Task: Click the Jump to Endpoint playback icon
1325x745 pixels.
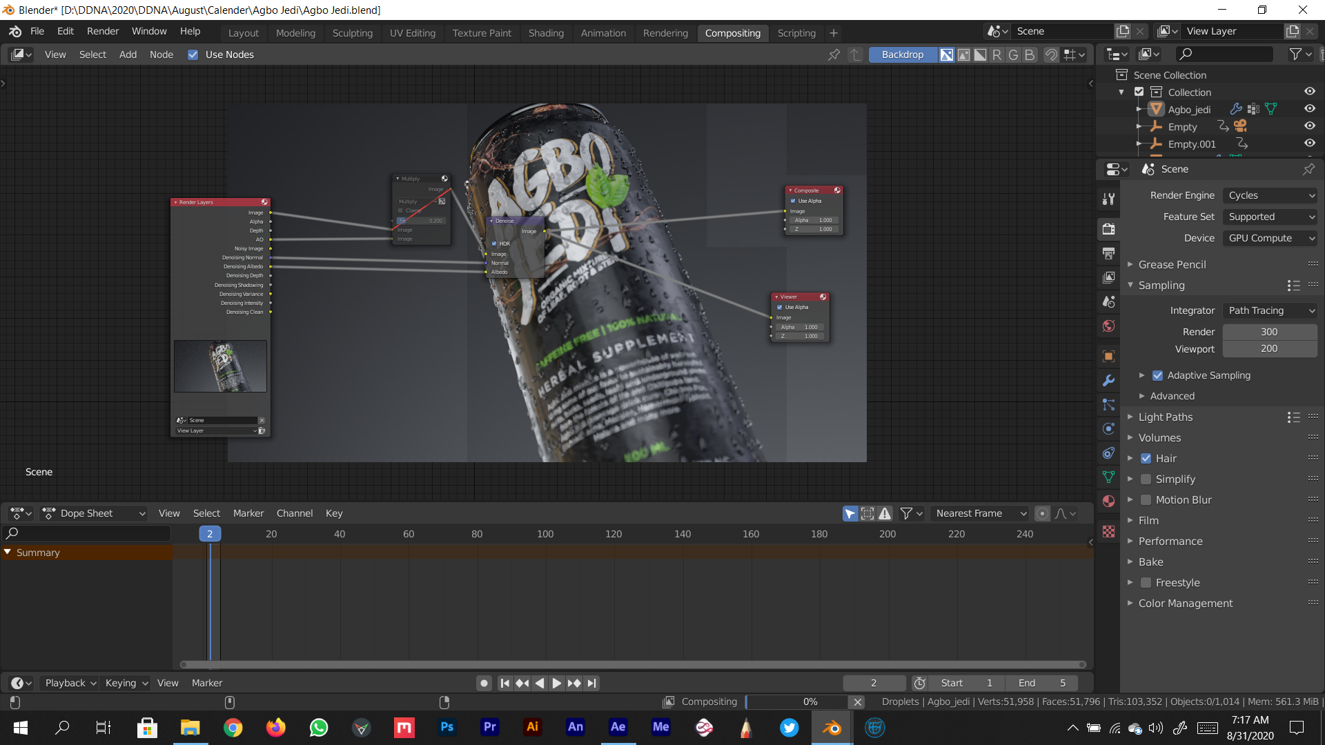Action: pyautogui.click(x=591, y=683)
